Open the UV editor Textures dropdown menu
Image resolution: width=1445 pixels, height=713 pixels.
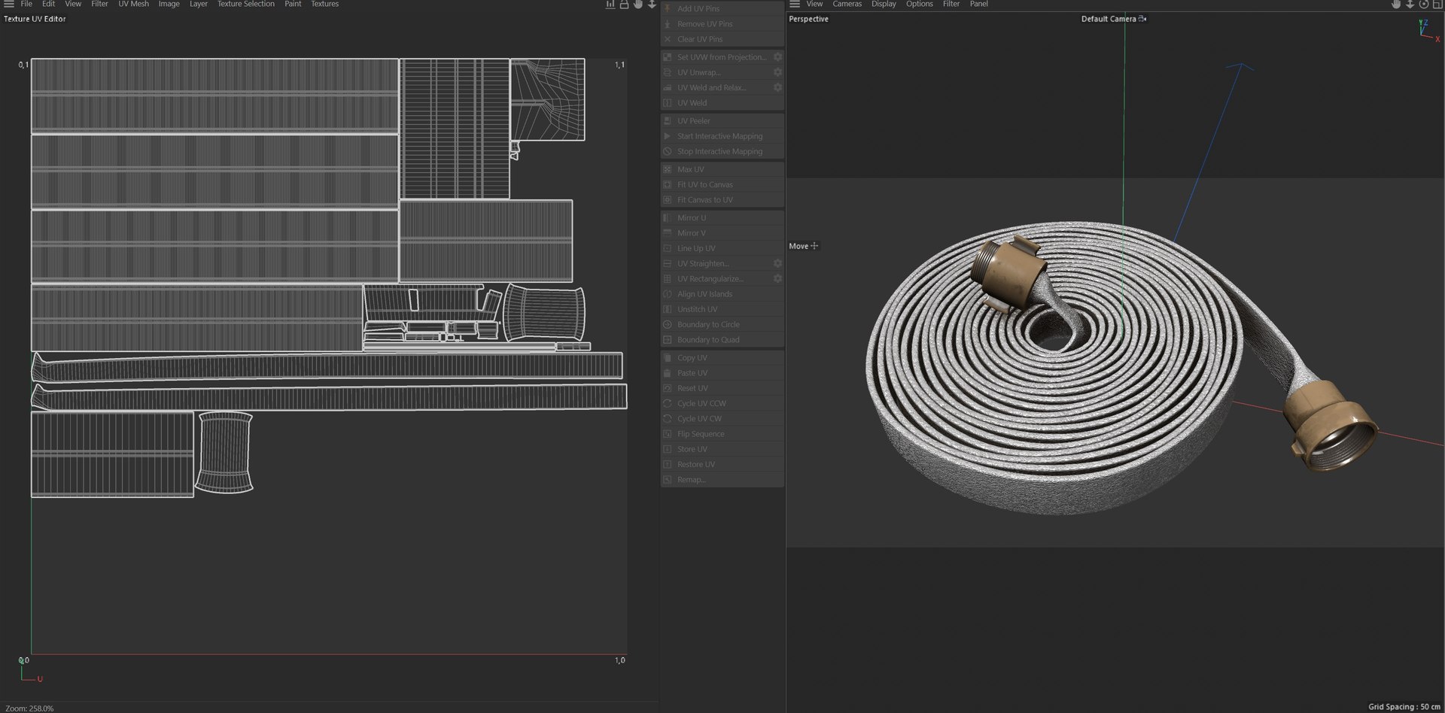(x=324, y=4)
